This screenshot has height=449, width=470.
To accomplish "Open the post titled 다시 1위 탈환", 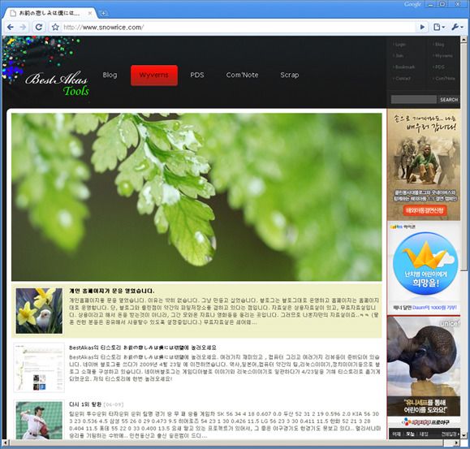I will pos(85,404).
